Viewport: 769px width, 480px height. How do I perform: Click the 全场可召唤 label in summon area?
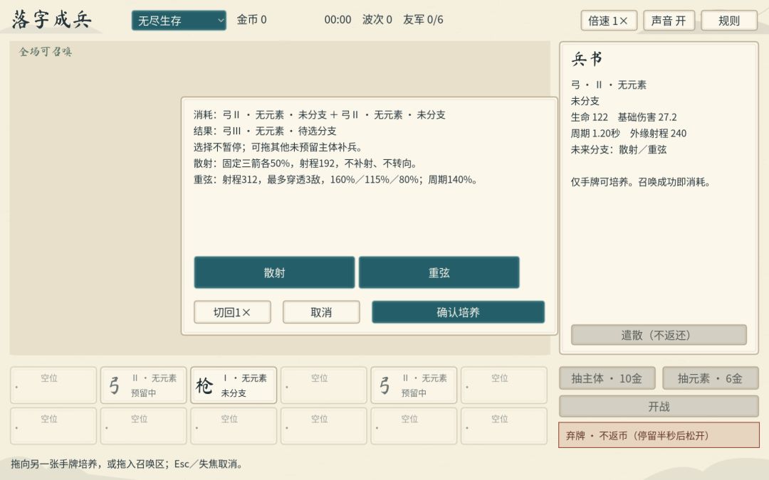(x=46, y=51)
